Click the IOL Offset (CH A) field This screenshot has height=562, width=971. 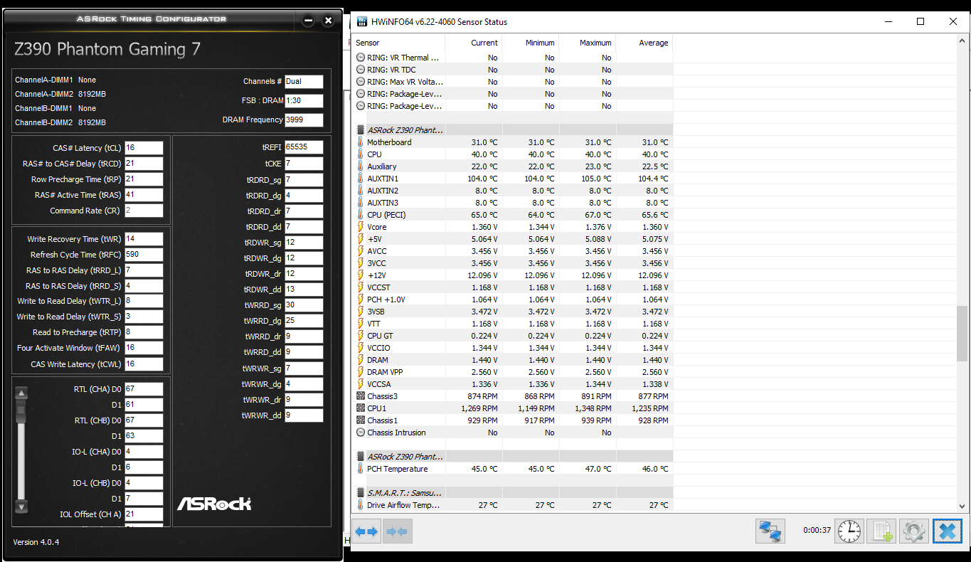144,514
